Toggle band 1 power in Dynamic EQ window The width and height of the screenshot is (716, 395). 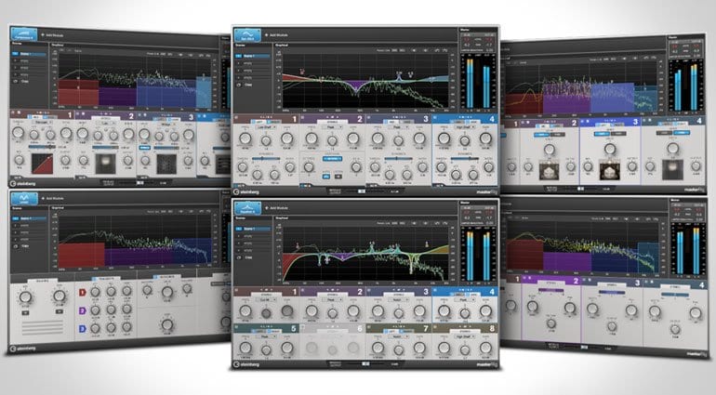coord(237,118)
